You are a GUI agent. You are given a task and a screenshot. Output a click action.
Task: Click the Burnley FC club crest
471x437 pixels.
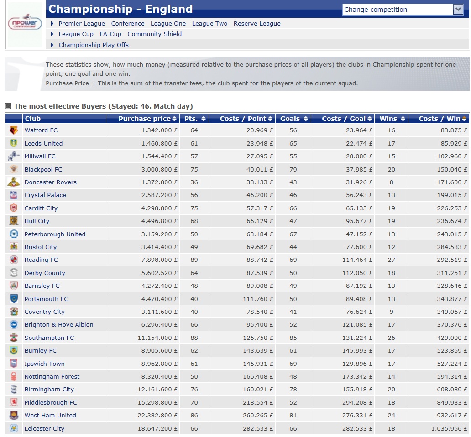14,351
